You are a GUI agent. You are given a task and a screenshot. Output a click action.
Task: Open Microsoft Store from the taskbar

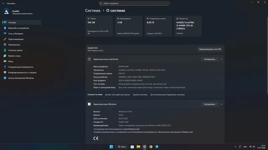[132, 147]
